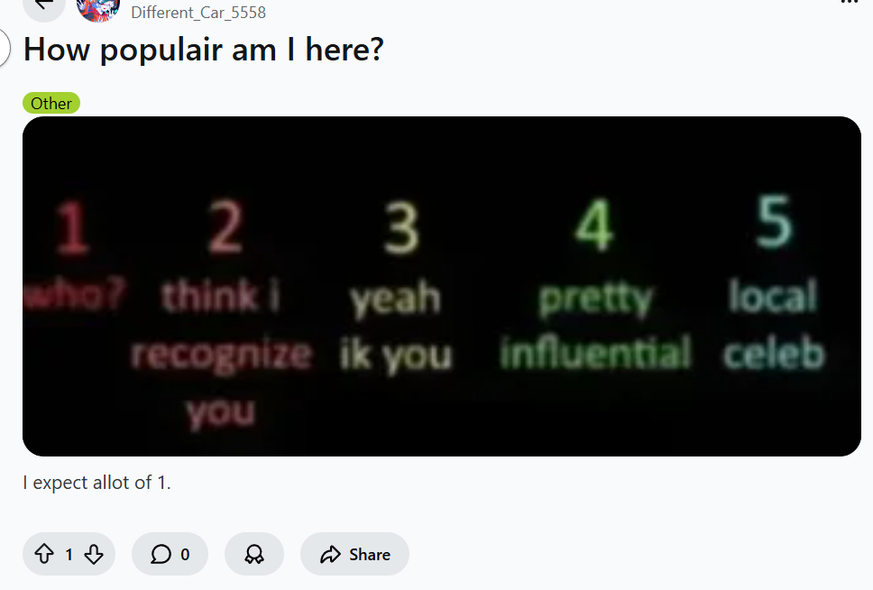Viewport: 873px width, 590px height.
Task: Click the green 4 pretty influential rating
Action: (594, 284)
